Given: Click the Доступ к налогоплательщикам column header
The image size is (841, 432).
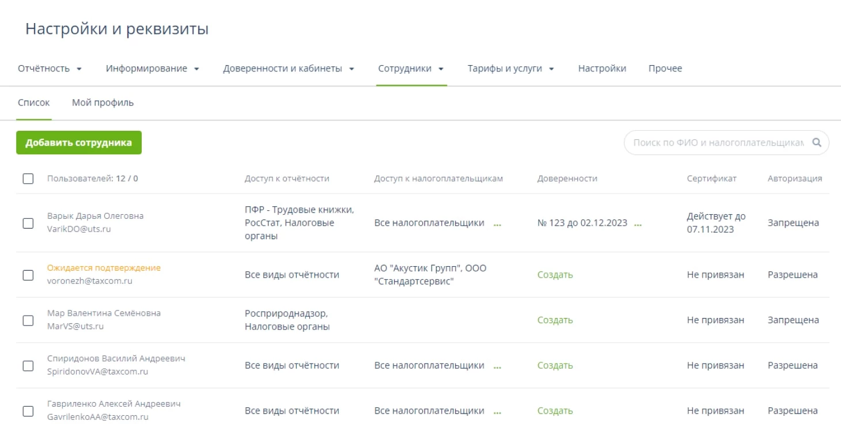Looking at the screenshot, I should pyautogui.click(x=438, y=179).
